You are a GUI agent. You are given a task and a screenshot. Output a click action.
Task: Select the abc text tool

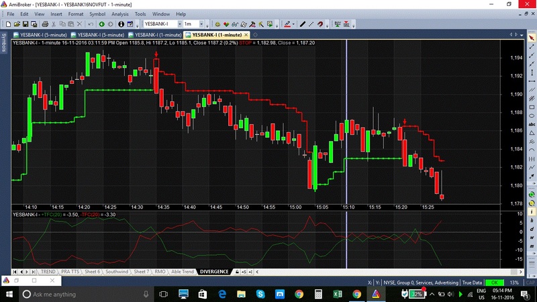click(532, 124)
